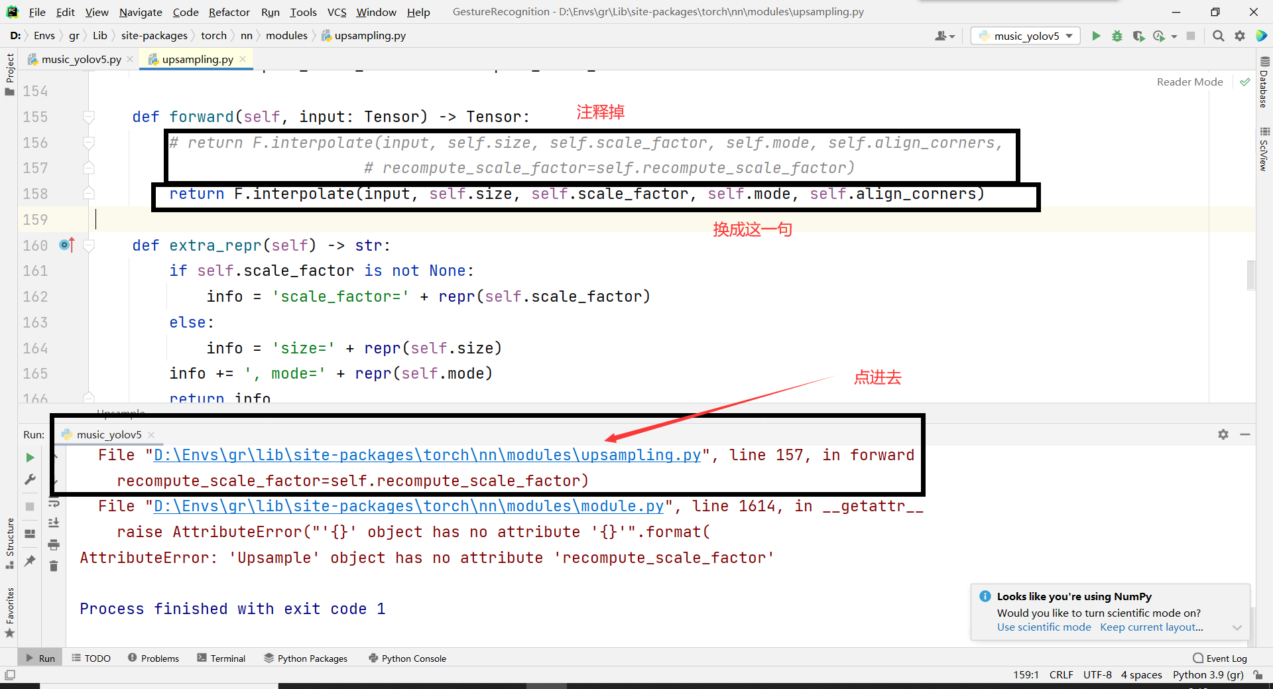
Task: Toggle tool window bars icon in status bar corner
Action: tap(9, 675)
